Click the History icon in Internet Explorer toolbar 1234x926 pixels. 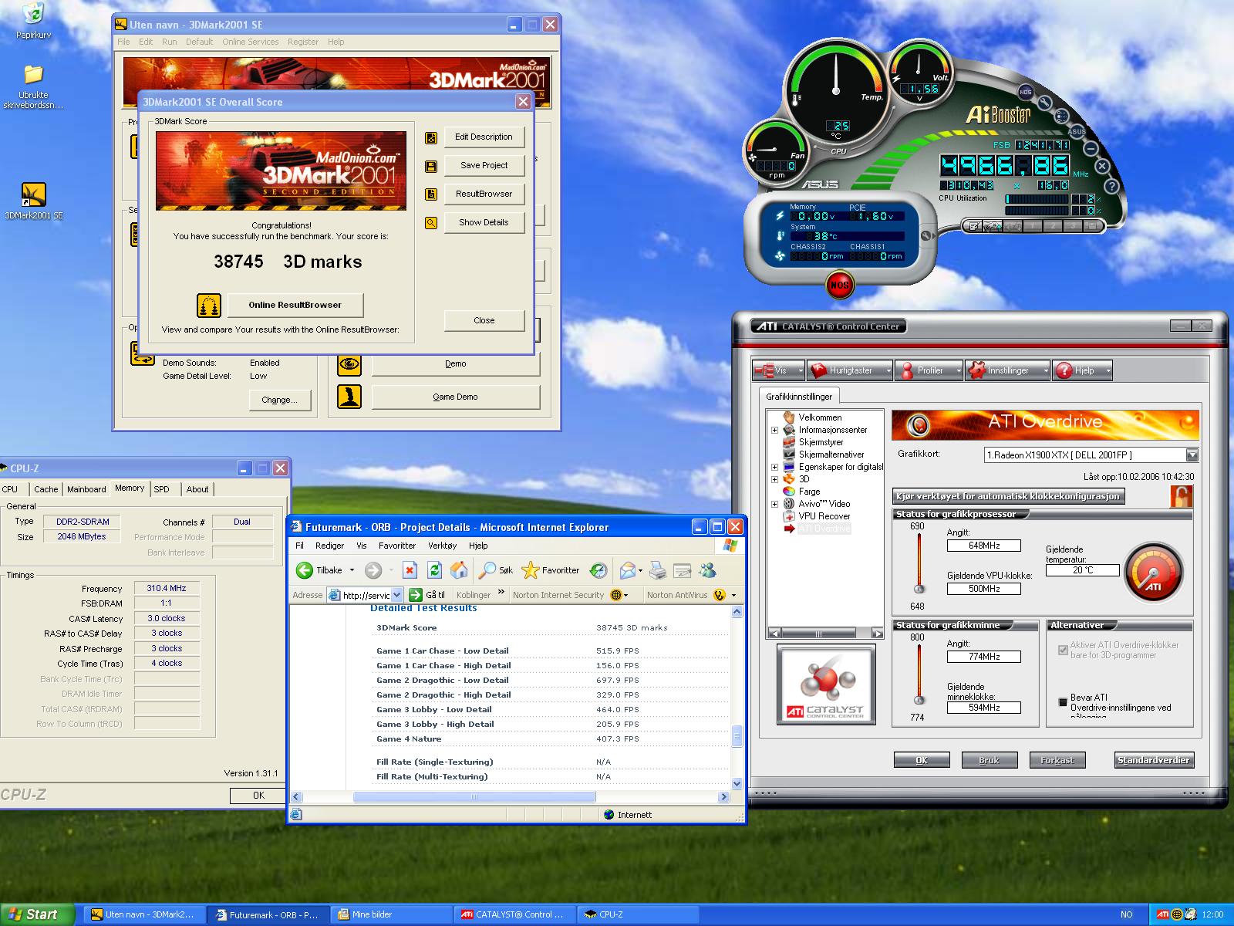[x=598, y=571]
